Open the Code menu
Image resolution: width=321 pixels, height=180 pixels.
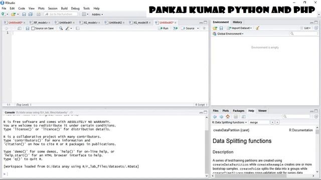coord(22,8)
